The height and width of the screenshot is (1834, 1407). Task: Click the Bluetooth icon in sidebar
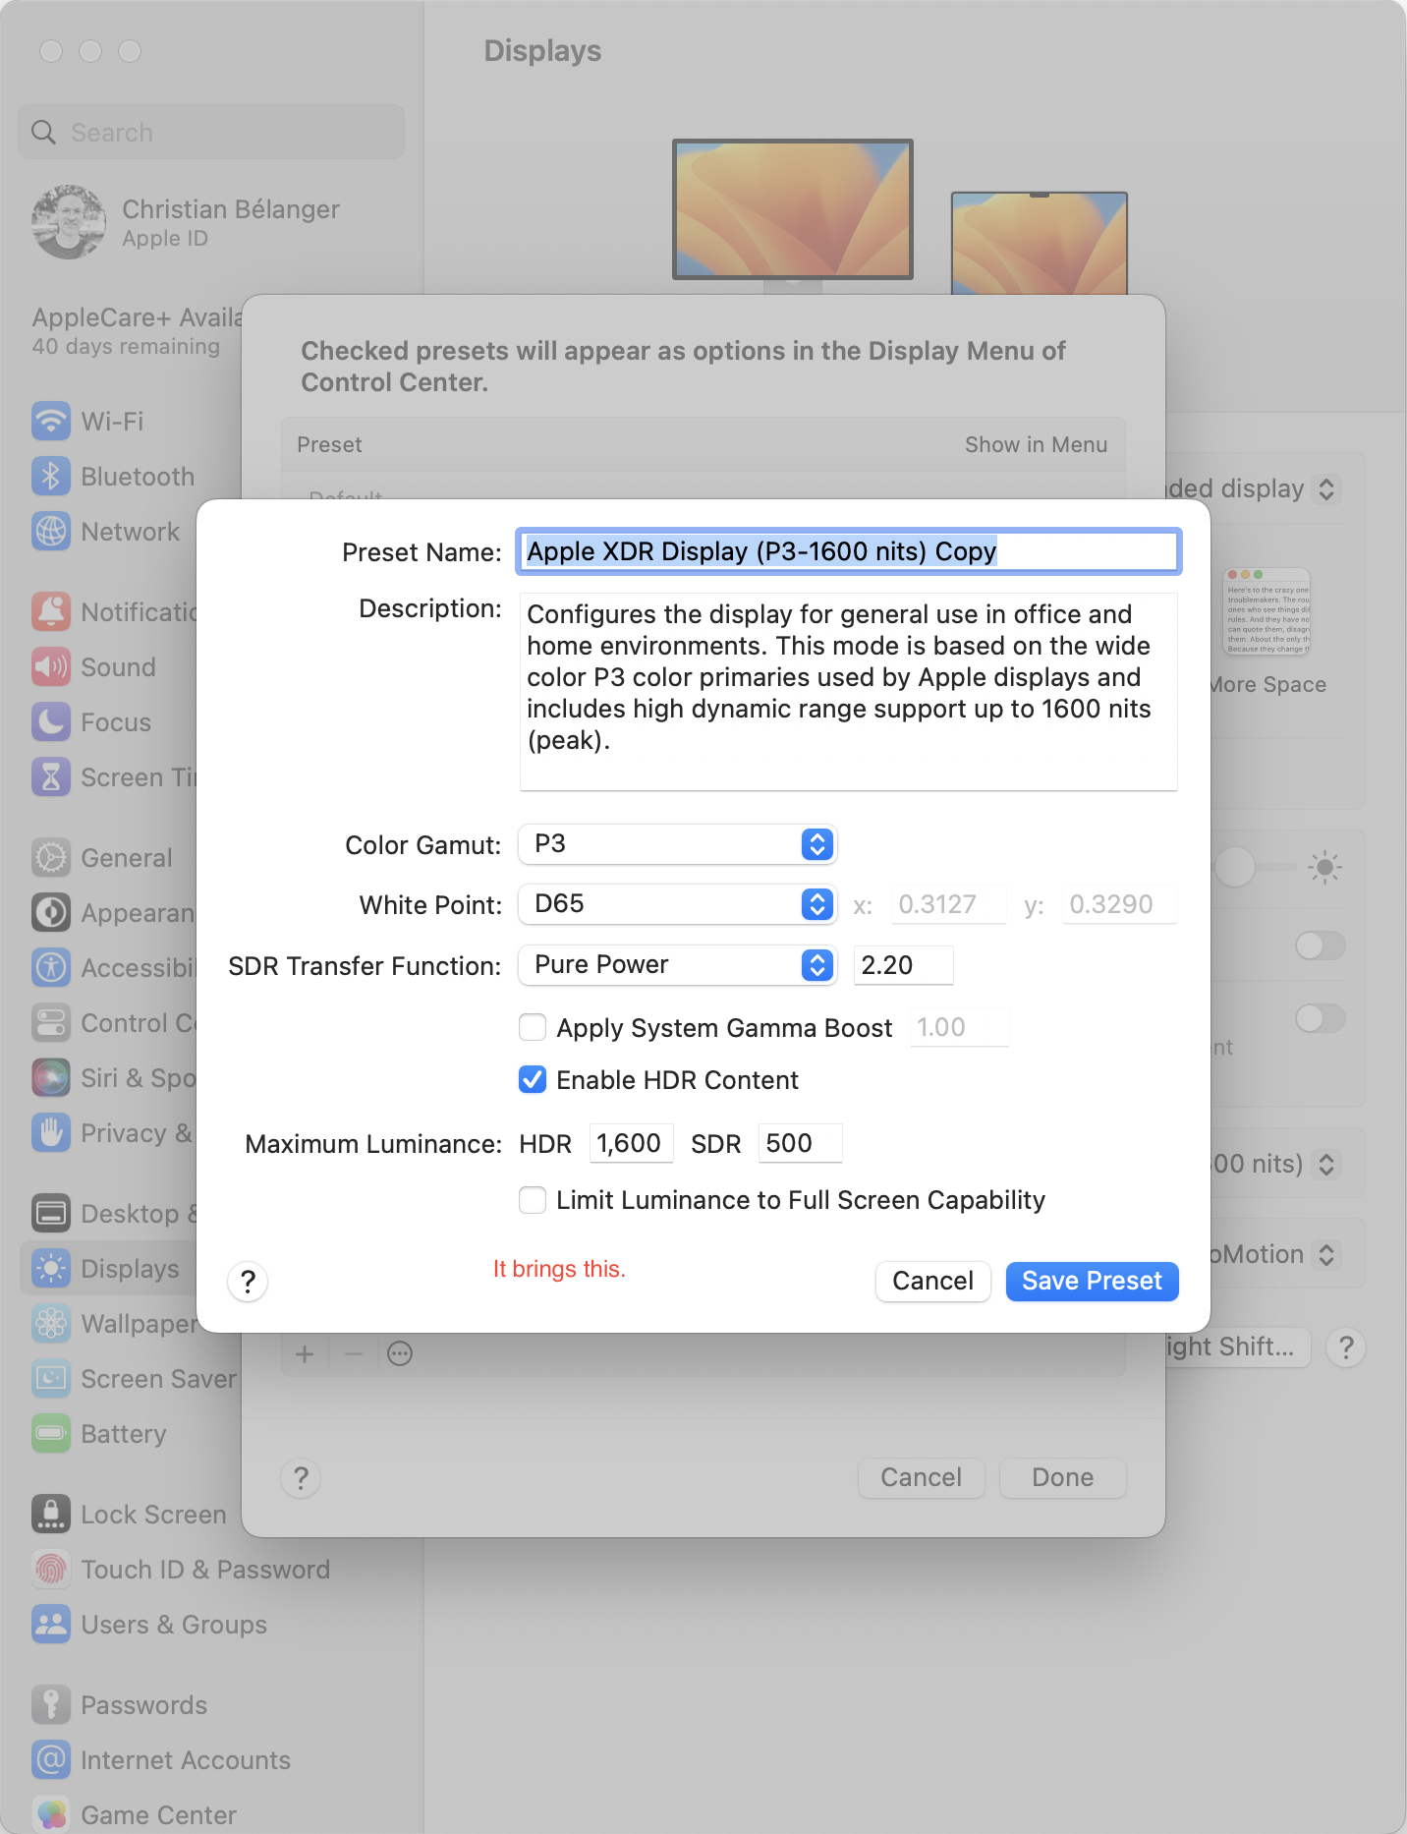(51, 477)
